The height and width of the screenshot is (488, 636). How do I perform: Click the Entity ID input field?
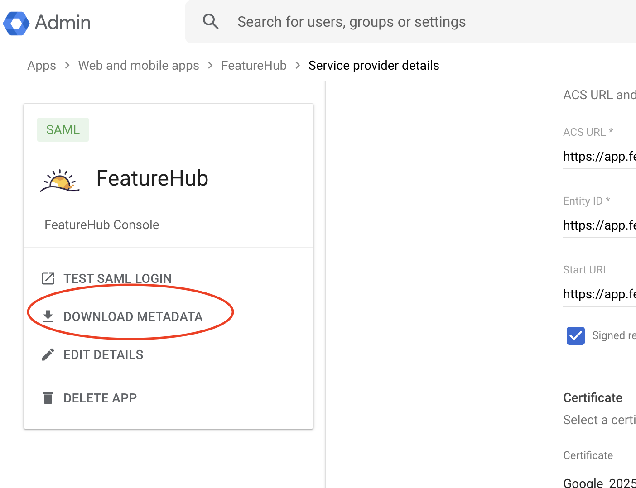click(599, 225)
